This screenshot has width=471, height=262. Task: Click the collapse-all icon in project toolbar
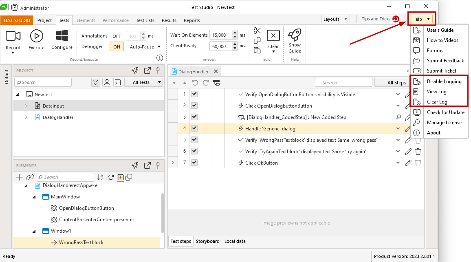coord(96,82)
